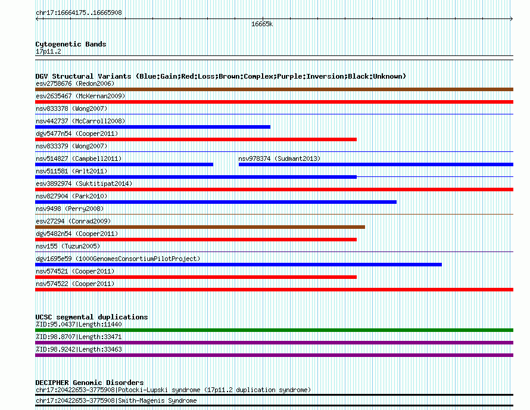Open duplication %ID:98.9242|Length:33463
530x410 pixels.
79,349
